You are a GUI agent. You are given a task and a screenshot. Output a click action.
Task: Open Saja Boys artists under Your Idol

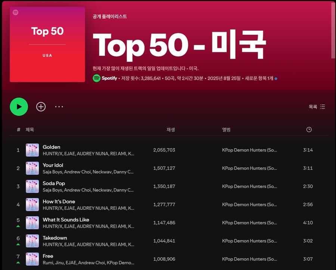coord(88,172)
